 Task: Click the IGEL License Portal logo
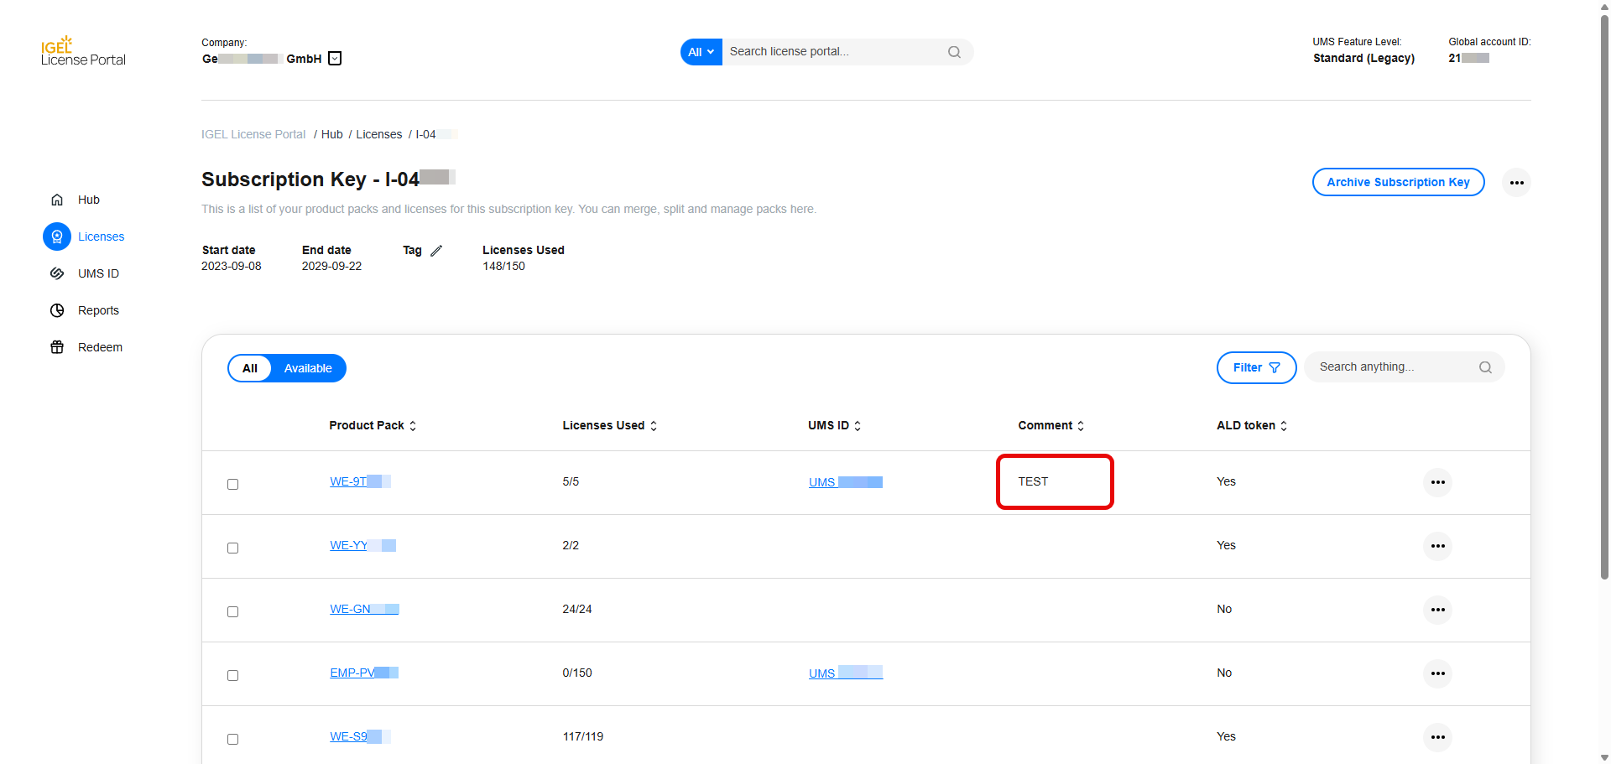click(82, 50)
